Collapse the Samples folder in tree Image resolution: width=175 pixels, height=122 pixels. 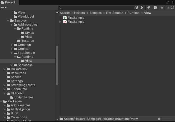click(8, 21)
